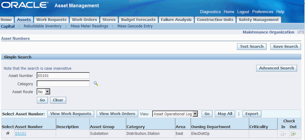The height and width of the screenshot is (140, 305).
Task: Open the Work Orders tab
Action: tap(84, 19)
